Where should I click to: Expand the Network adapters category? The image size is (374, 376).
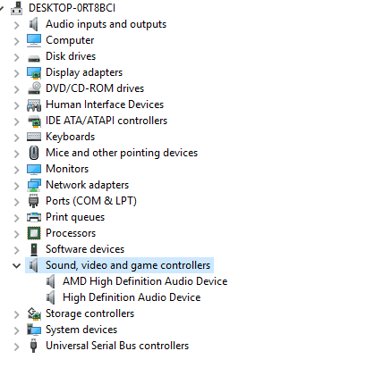click(x=16, y=186)
